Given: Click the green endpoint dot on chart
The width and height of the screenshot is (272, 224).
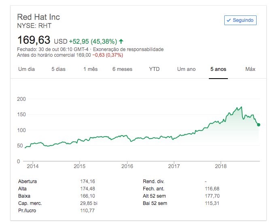Looking at the screenshot, I should click(x=259, y=125).
